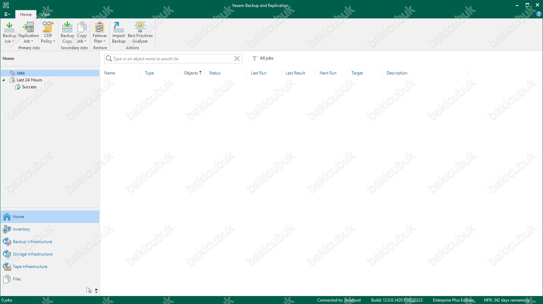
Task: Run the Best Practices Analyzer
Action: coord(140,32)
